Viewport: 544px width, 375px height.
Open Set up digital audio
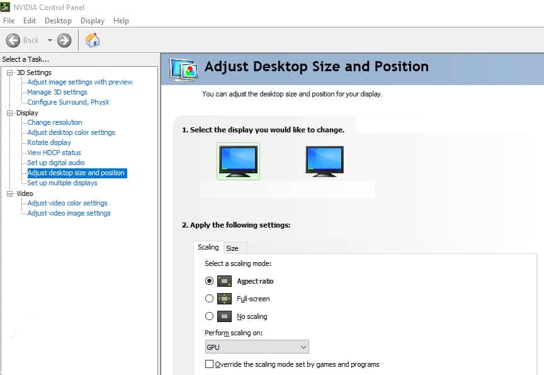(56, 163)
